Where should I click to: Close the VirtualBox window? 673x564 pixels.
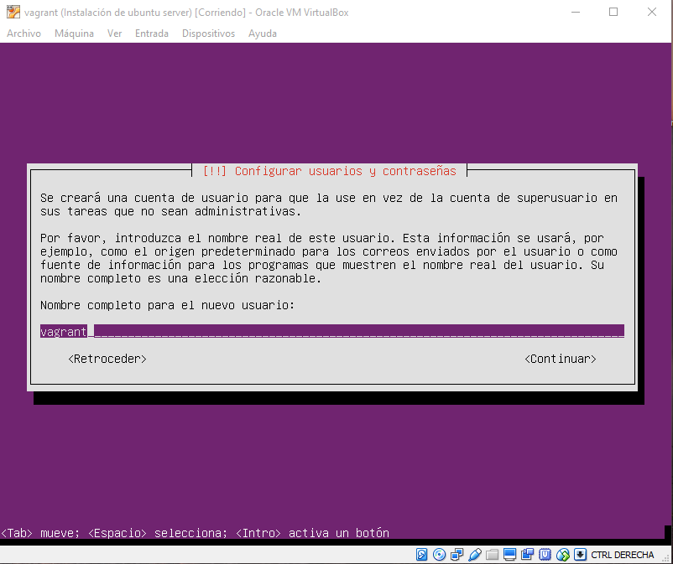tap(652, 12)
